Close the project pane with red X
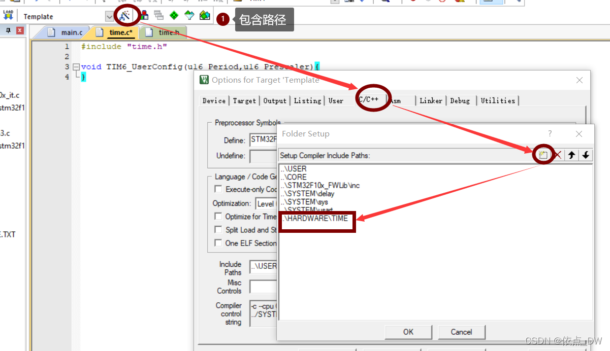The image size is (610, 351). (20, 30)
